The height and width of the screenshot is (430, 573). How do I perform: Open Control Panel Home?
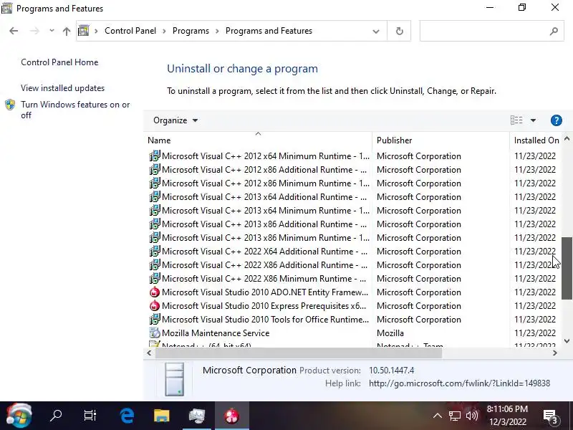59,62
